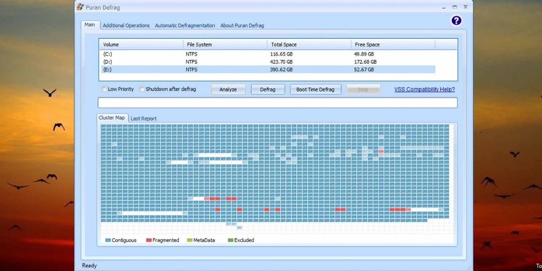Viewport: 542px width, 271px height.
Task: Toggle Shutdown after defrag checkbox
Action: (142, 89)
